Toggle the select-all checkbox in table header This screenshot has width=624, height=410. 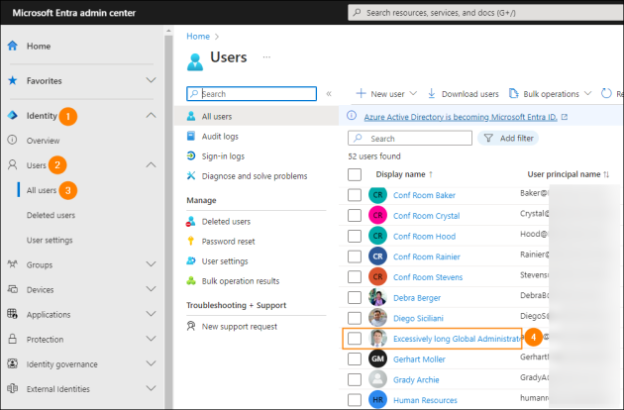355,174
